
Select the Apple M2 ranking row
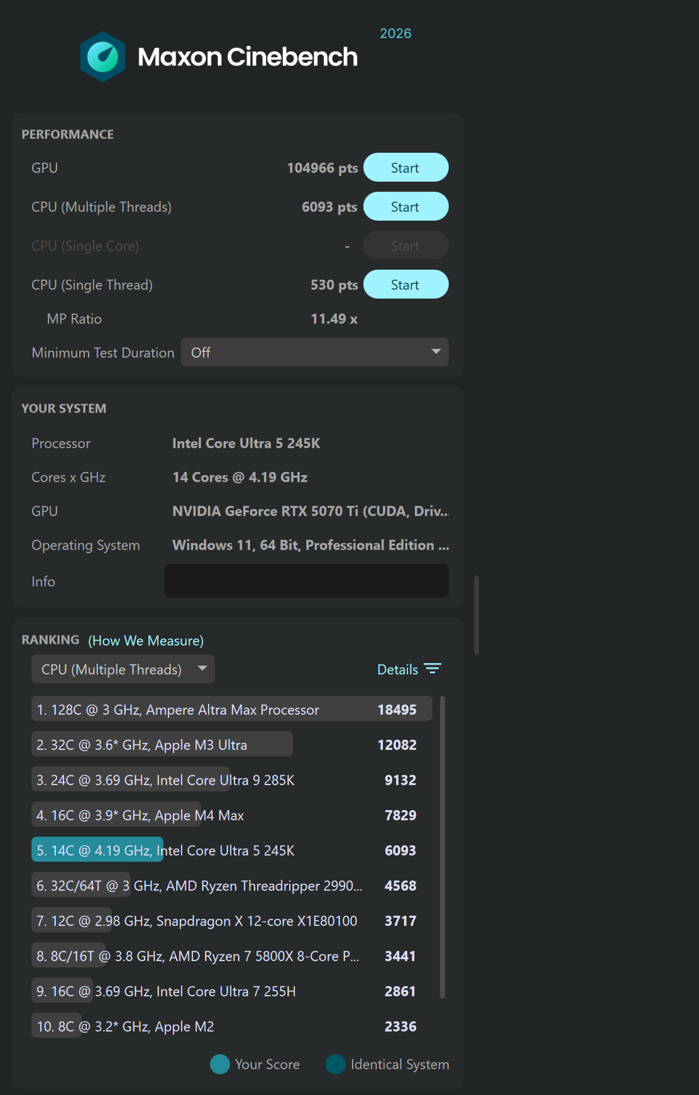[x=231, y=1026]
